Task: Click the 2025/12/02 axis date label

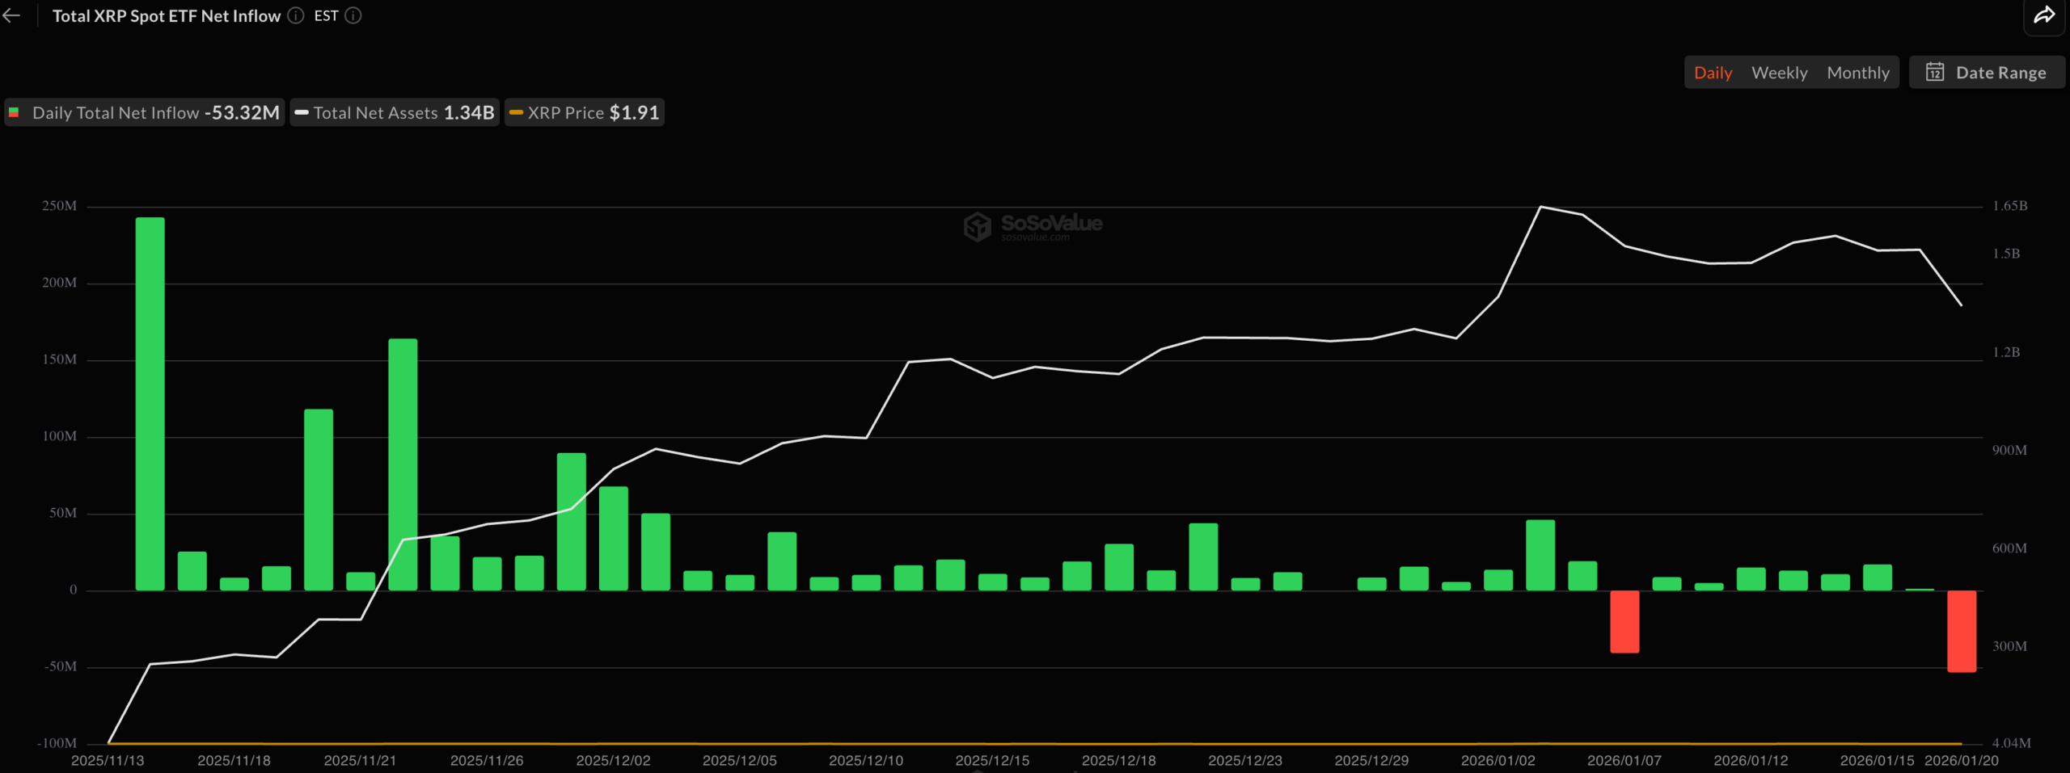Action: [613, 760]
